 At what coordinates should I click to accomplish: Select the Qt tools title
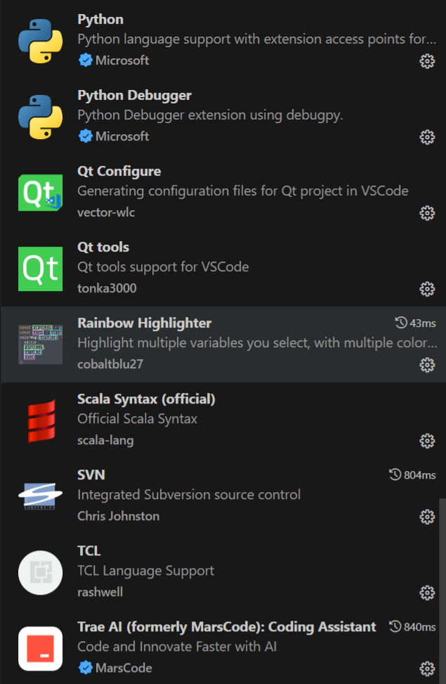[103, 247]
